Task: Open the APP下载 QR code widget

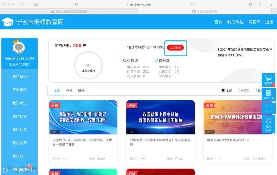Action: (269, 95)
